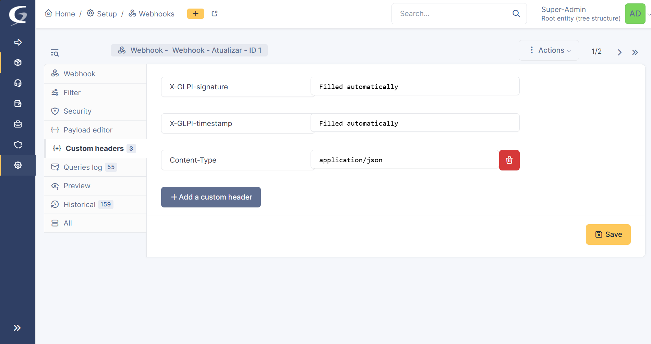This screenshot has height=344, width=651.
Task: Go to next webhook record
Action: (619, 52)
